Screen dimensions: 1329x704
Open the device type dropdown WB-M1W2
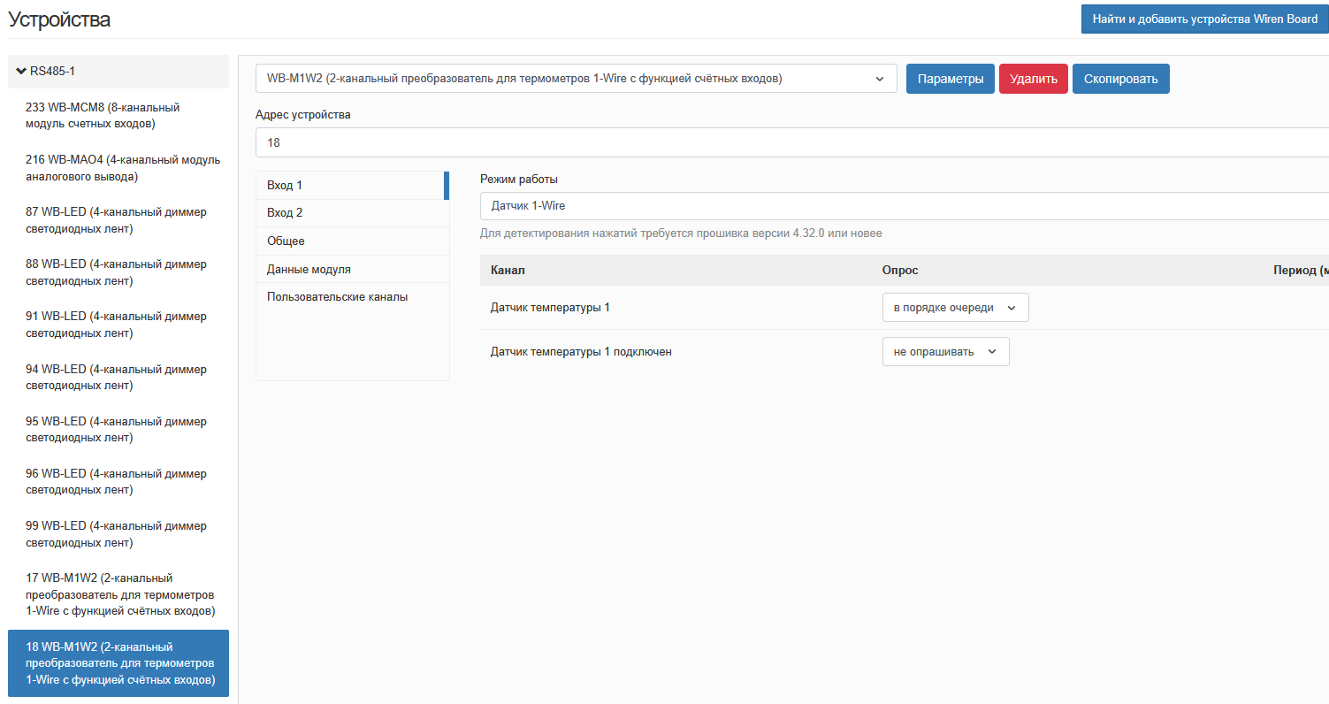pyautogui.click(x=576, y=79)
